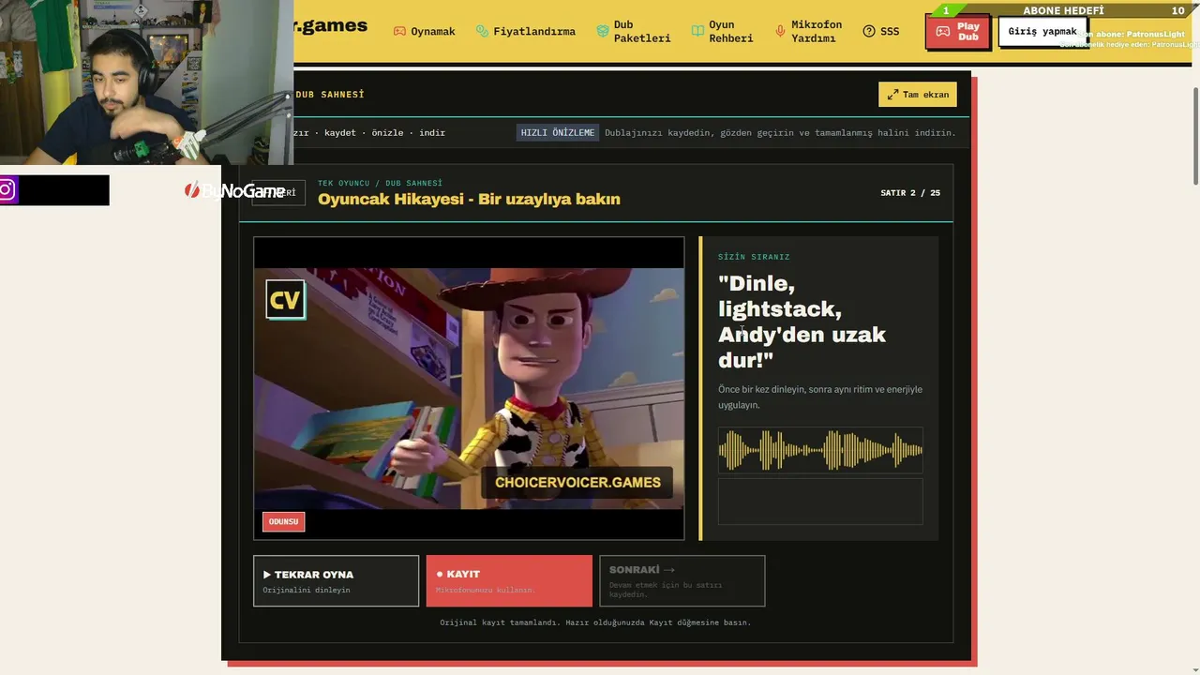Image resolution: width=1200 pixels, height=675 pixels.
Task: Click the HIZLI ÖNİZLEME label
Action: click(x=558, y=133)
